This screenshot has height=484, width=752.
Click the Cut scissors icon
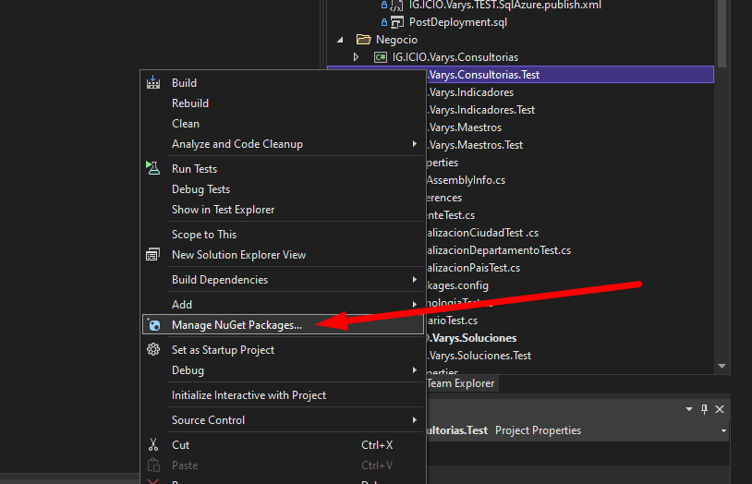(x=153, y=445)
